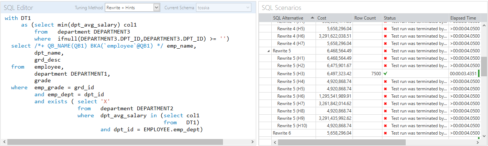Select the Rewrite 5 (H4) row
The image size is (488, 146).
point(370,81)
